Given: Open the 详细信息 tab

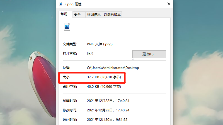Looking at the screenshot, I should [x=94, y=15].
